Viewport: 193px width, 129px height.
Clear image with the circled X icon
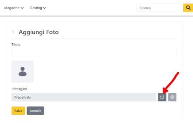[x=172, y=97]
